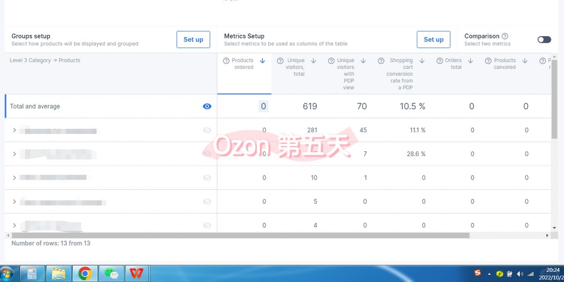Click Set up button for Metrics Setup
Image resolution: width=564 pixels, height=282 pixels.
point(434,40)
